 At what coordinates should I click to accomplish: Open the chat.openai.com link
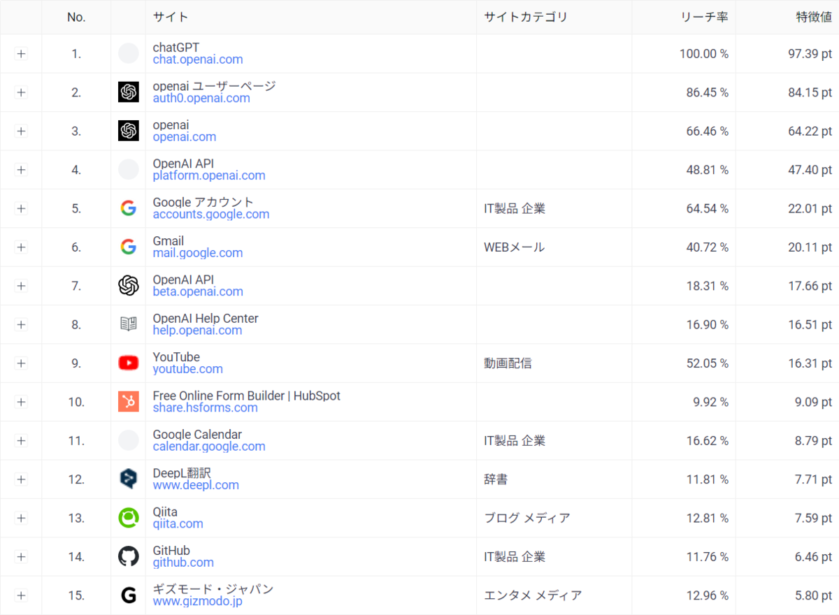click(198, 60)
